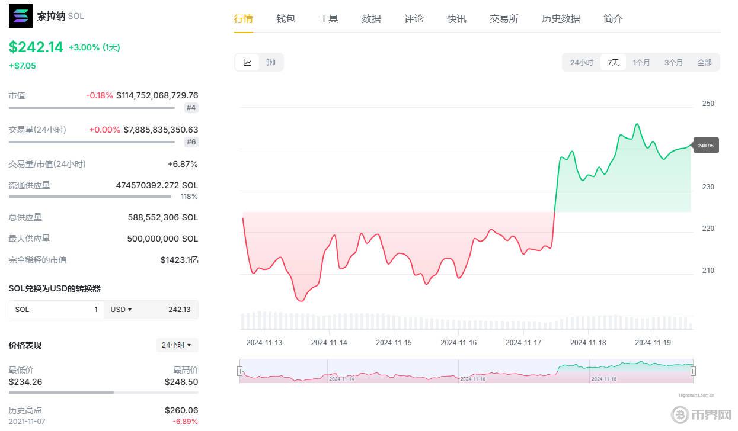
Task: Select the 7天 time range
Action: 613,62
